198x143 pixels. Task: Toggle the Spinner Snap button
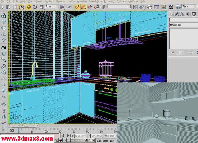tap(96, 7)
